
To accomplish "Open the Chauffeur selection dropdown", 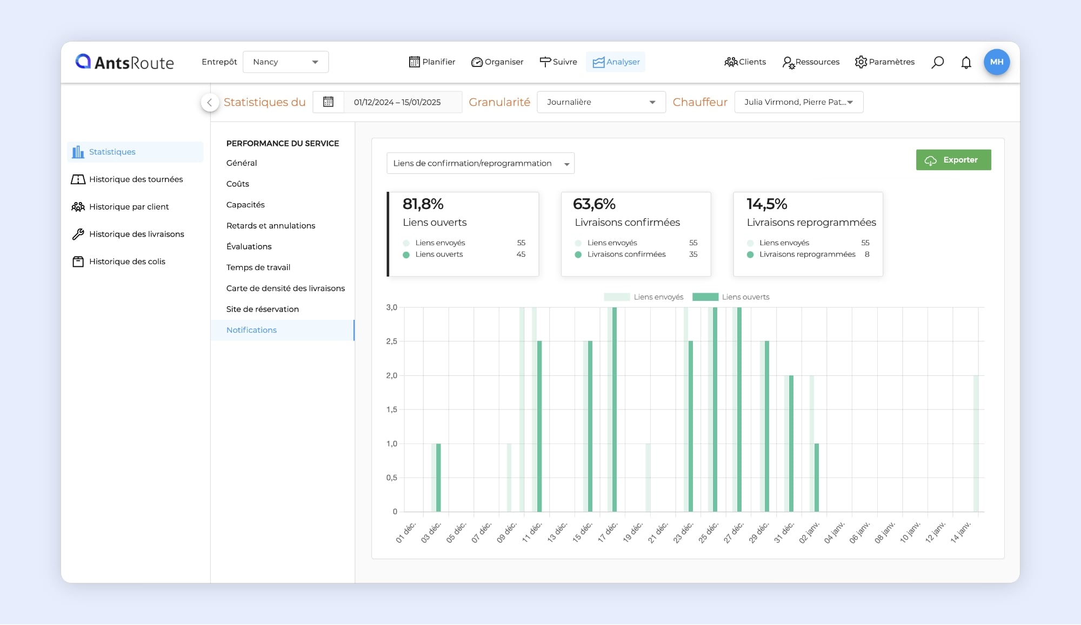I will (798, 102).
